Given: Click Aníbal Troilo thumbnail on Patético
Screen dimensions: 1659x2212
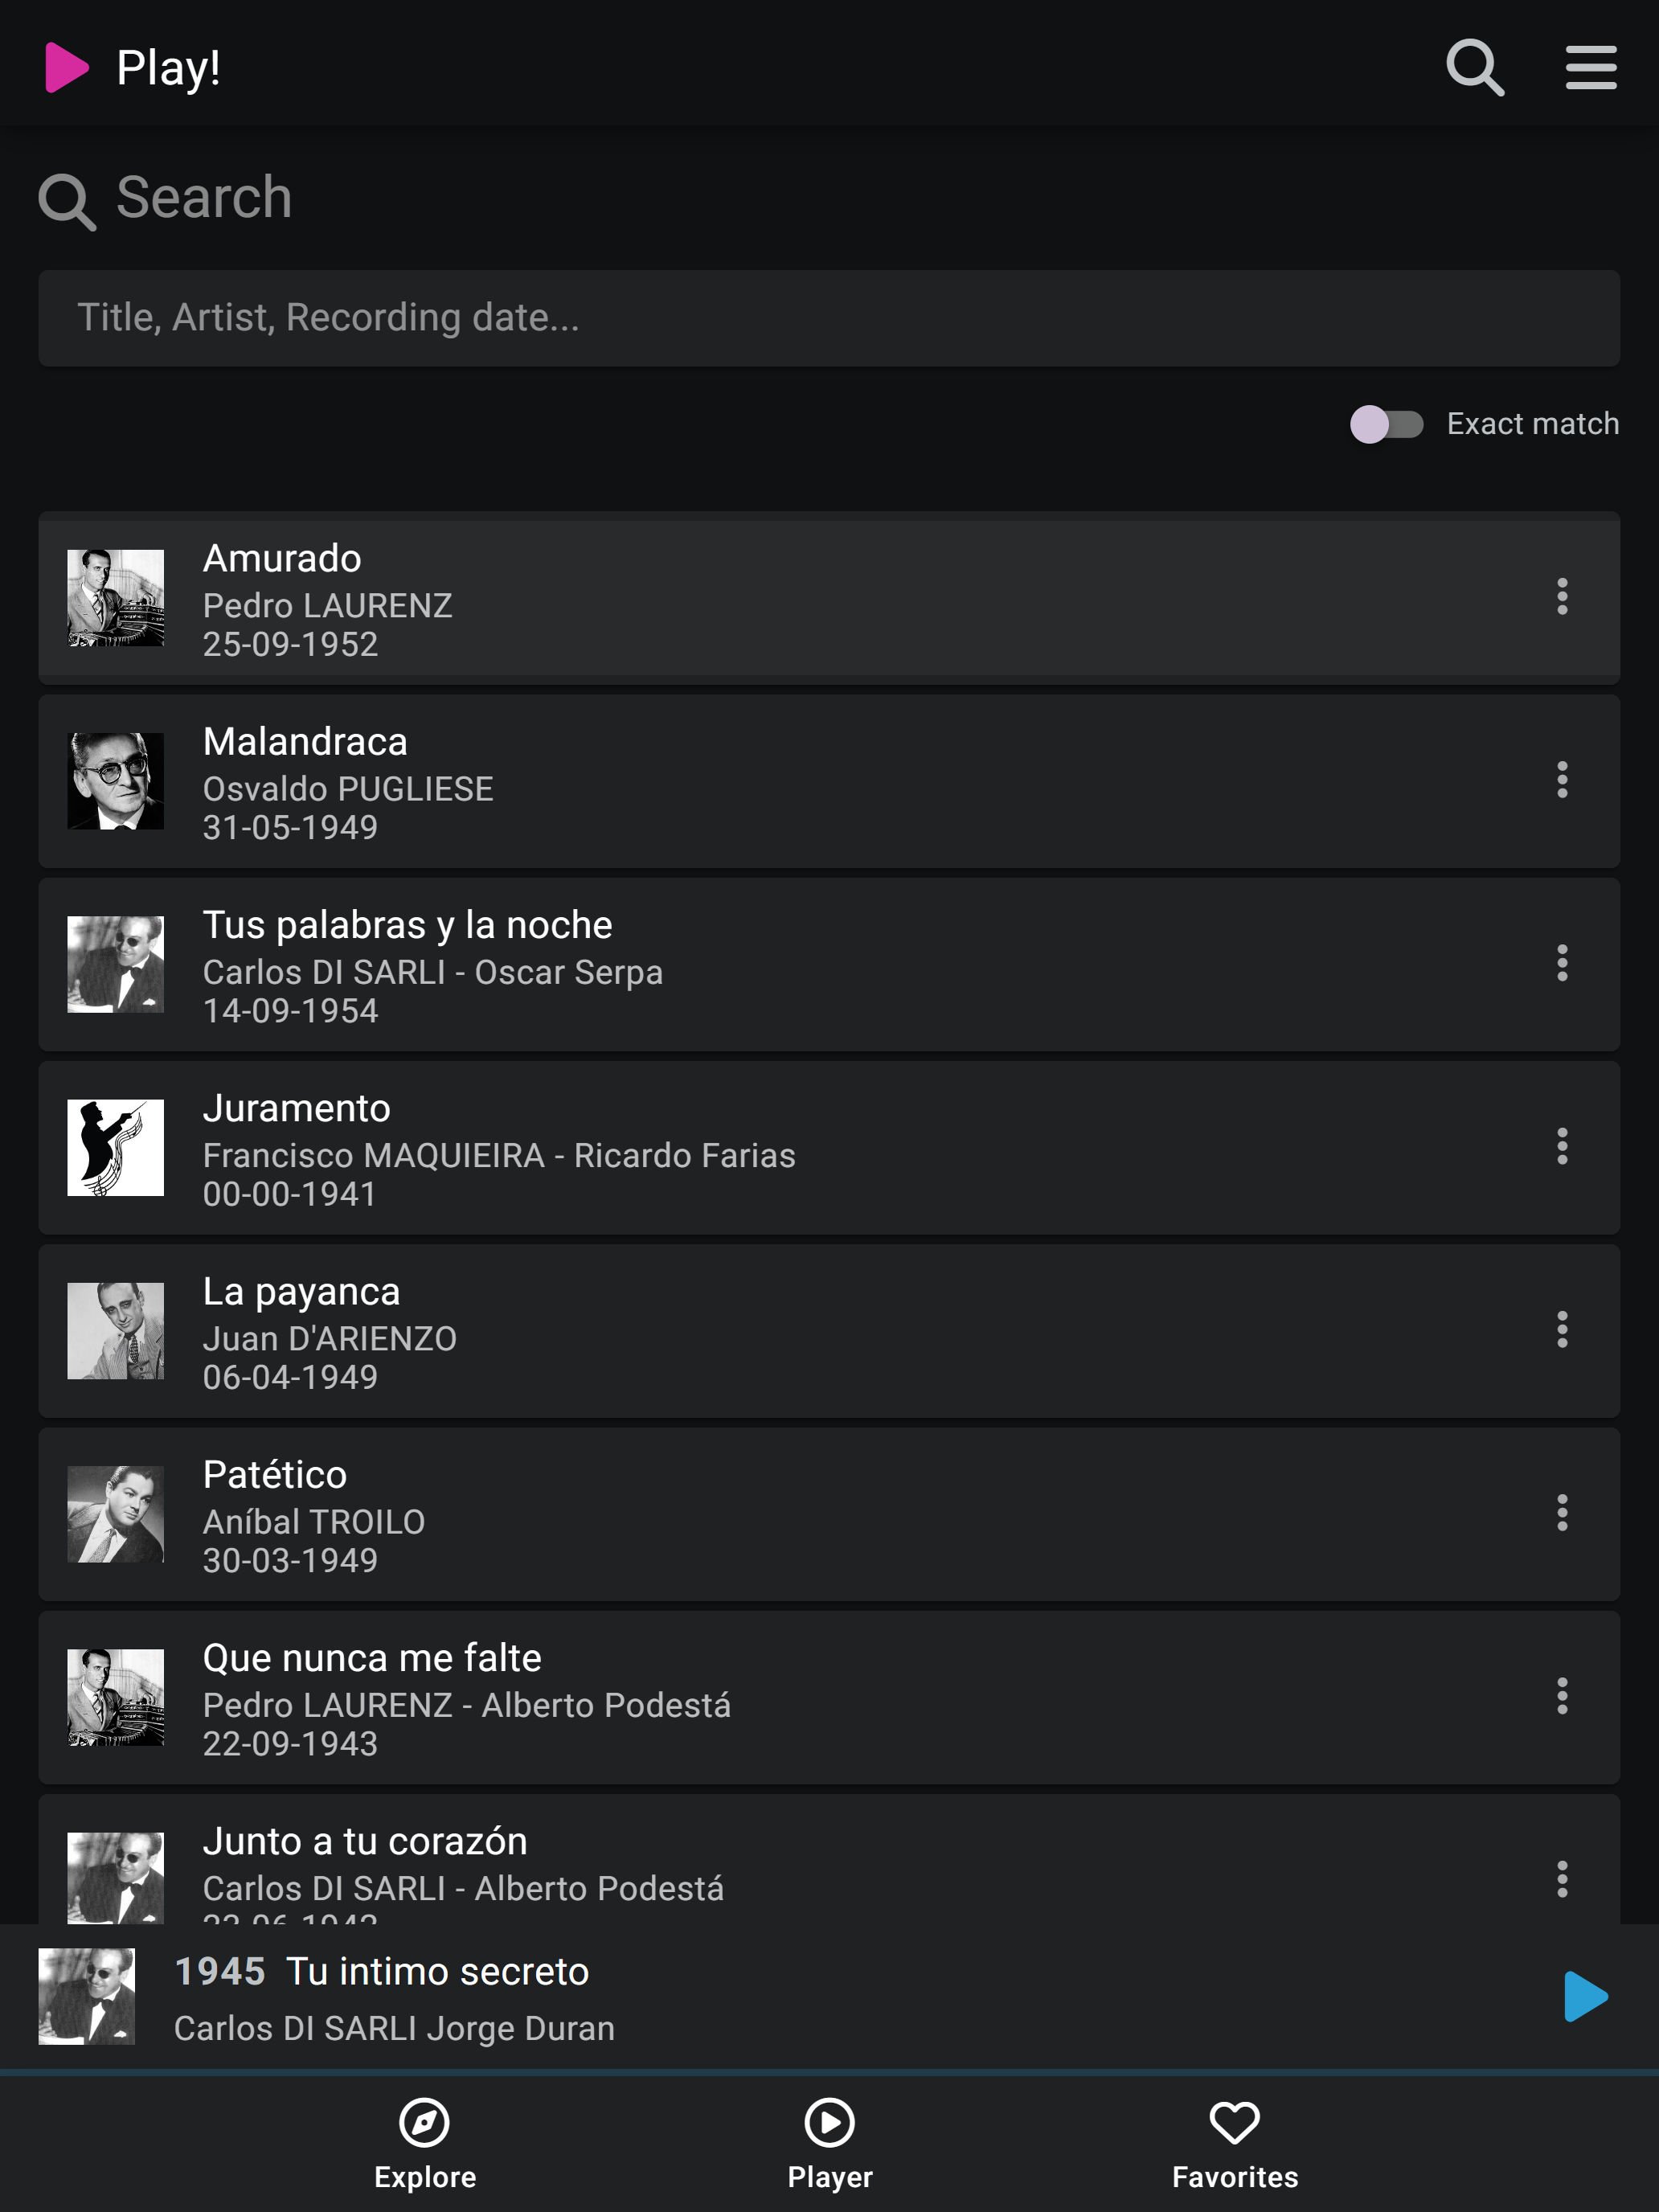Looking at the screenshot, I should pos(115,1514).
